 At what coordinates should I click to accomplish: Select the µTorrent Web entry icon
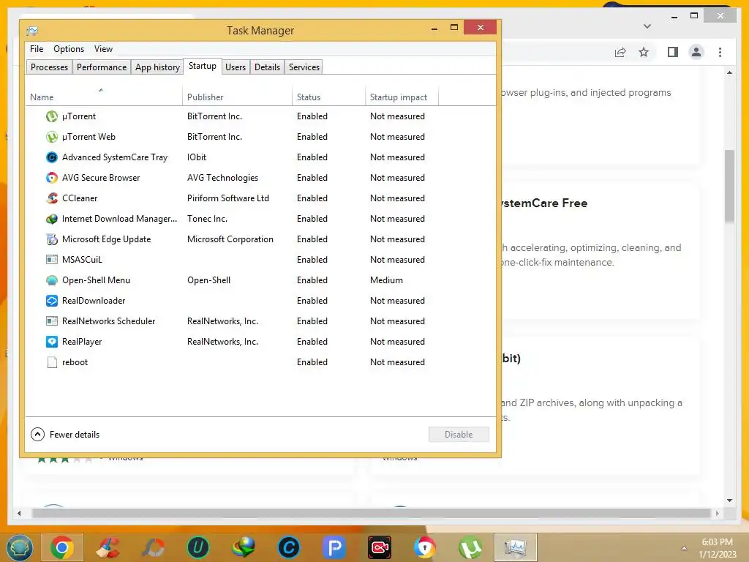pos(52,137)
